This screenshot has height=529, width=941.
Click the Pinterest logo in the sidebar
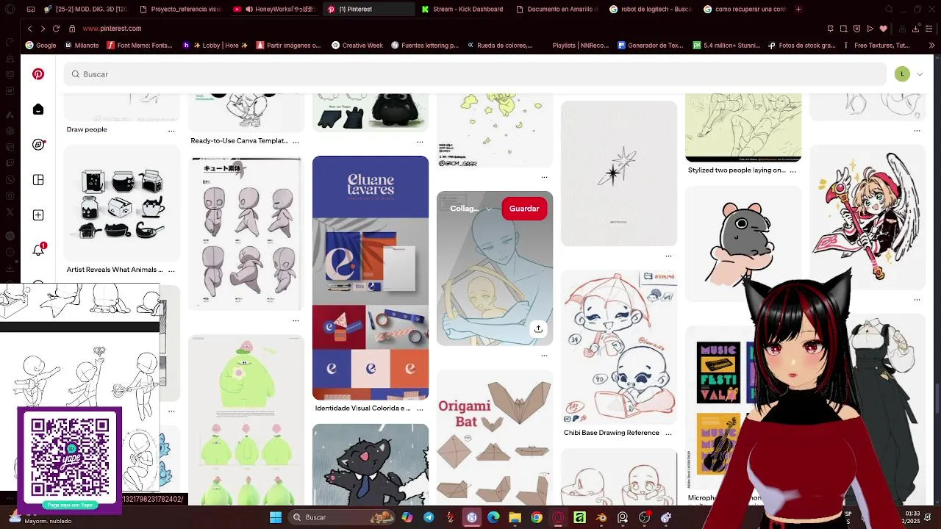(38, 74)
